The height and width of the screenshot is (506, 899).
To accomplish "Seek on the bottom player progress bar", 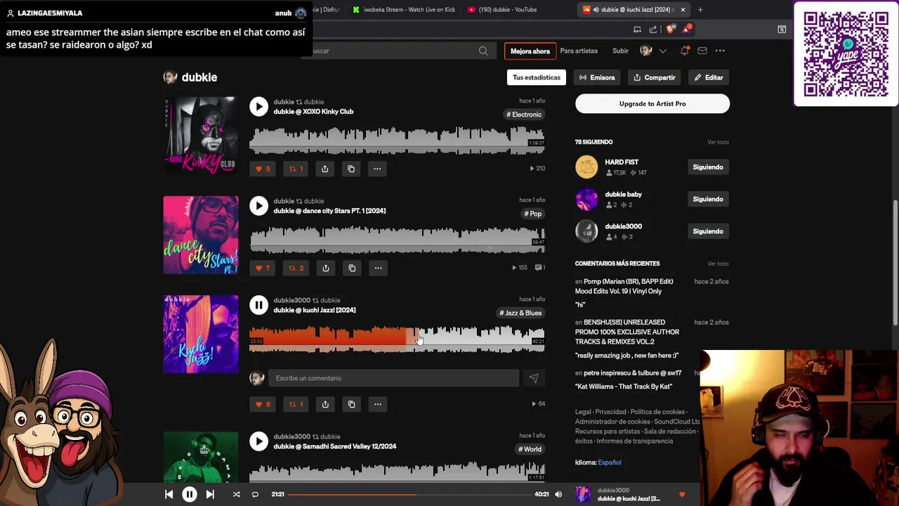I will (x=409, y=495).
